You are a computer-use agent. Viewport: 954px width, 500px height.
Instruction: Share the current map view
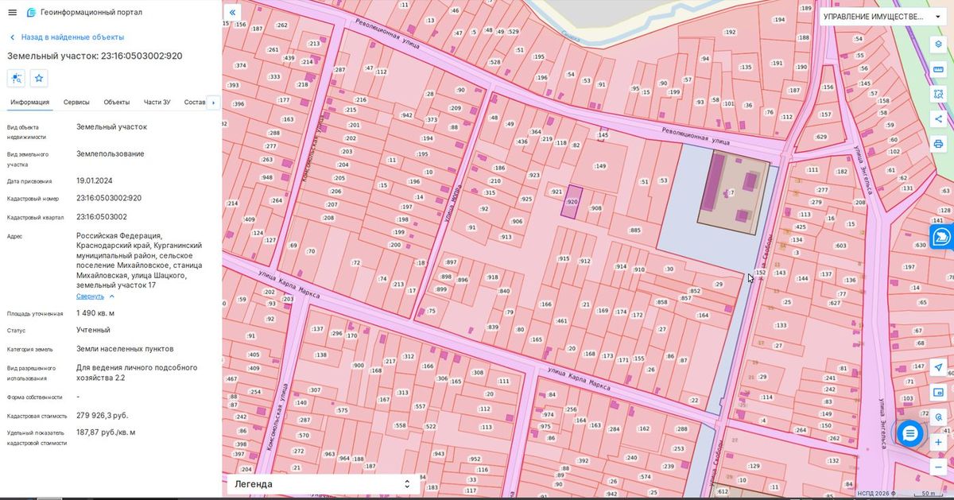tap(938, 119)
